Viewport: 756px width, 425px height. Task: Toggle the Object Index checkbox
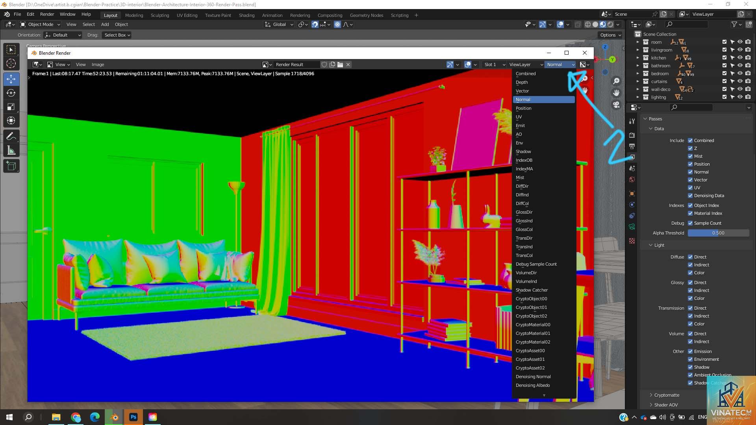click(x=690, y=205)
